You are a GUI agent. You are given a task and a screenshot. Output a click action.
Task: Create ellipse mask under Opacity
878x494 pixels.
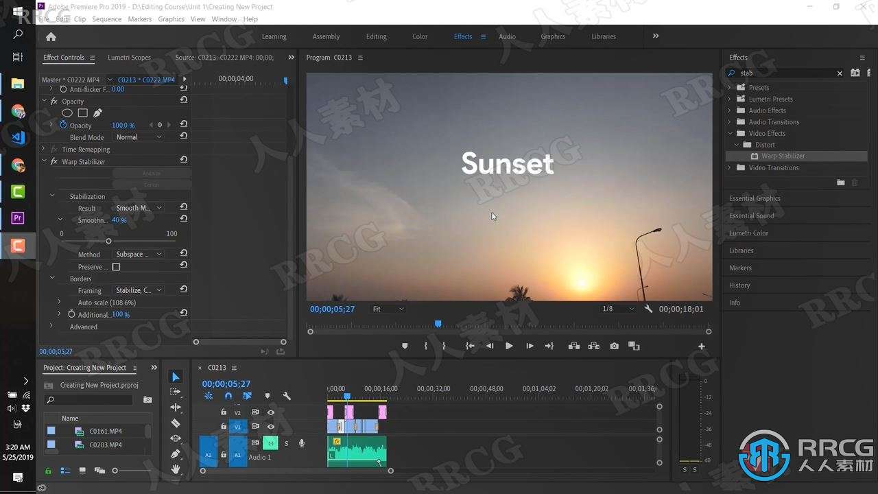click(x=67, y=113)
